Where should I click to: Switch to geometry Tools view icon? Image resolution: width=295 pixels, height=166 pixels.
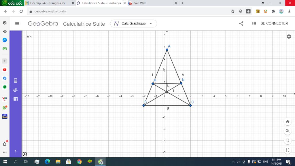pos(16,90)
